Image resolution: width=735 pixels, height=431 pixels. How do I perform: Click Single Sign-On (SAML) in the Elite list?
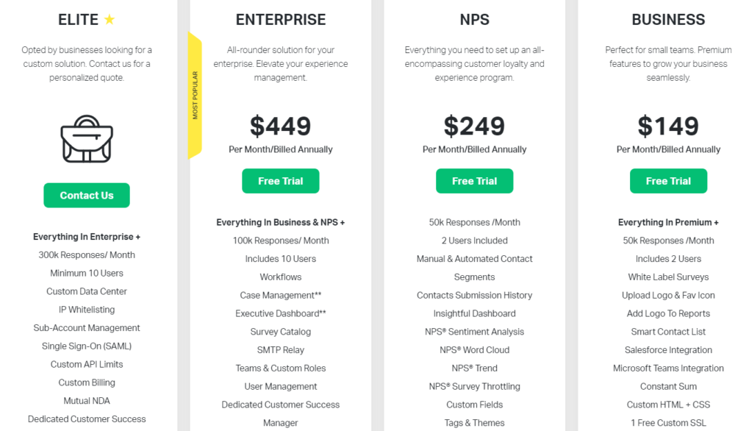point(87,346)
